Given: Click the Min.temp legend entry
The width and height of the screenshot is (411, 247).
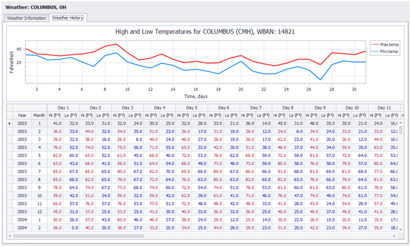Looking at the screenshot, I should (385, 52).
